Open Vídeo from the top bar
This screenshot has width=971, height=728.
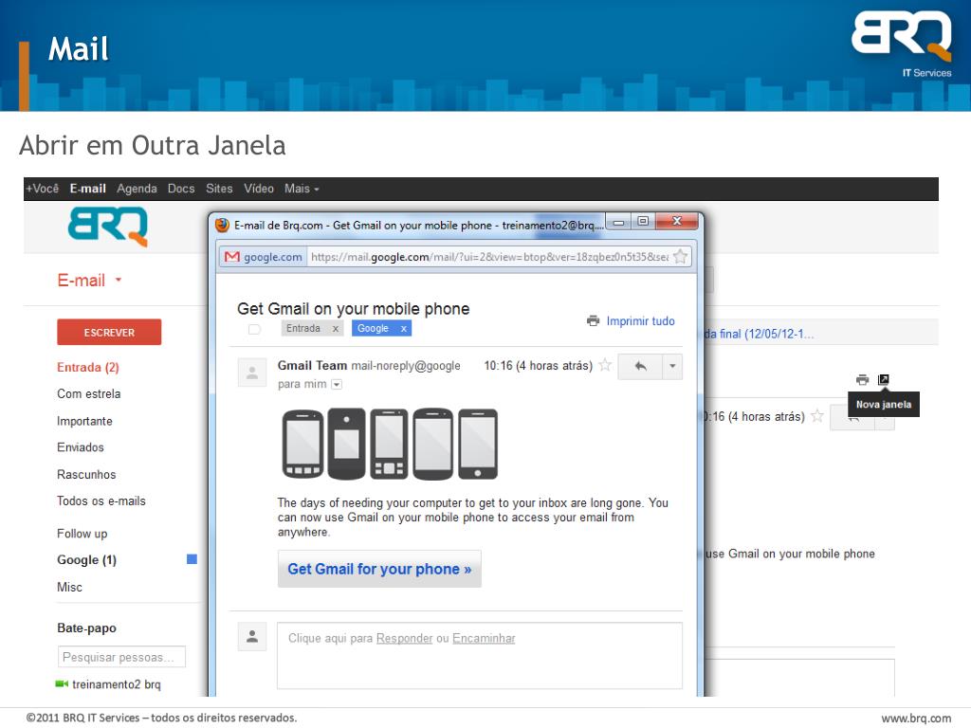click(259, 189)
